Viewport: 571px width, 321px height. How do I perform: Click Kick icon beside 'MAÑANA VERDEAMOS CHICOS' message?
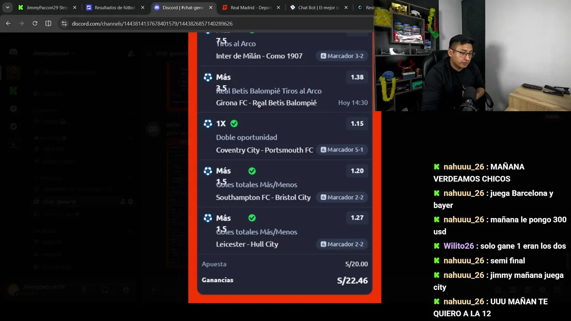click(x=437, y=167)
